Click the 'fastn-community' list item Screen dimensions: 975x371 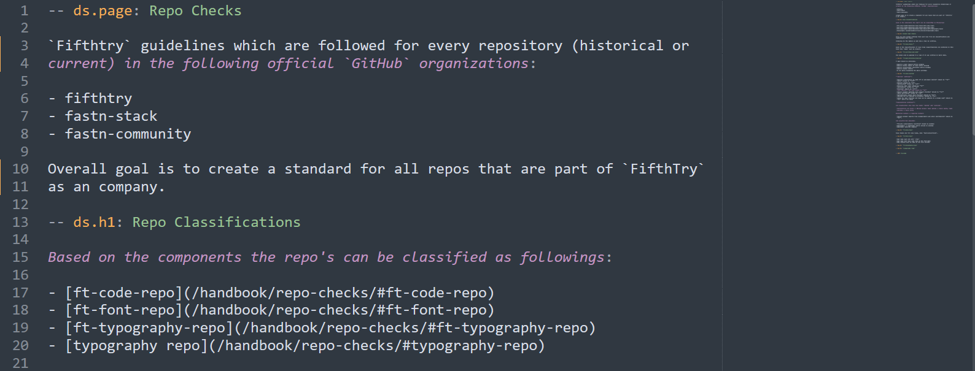128,134
